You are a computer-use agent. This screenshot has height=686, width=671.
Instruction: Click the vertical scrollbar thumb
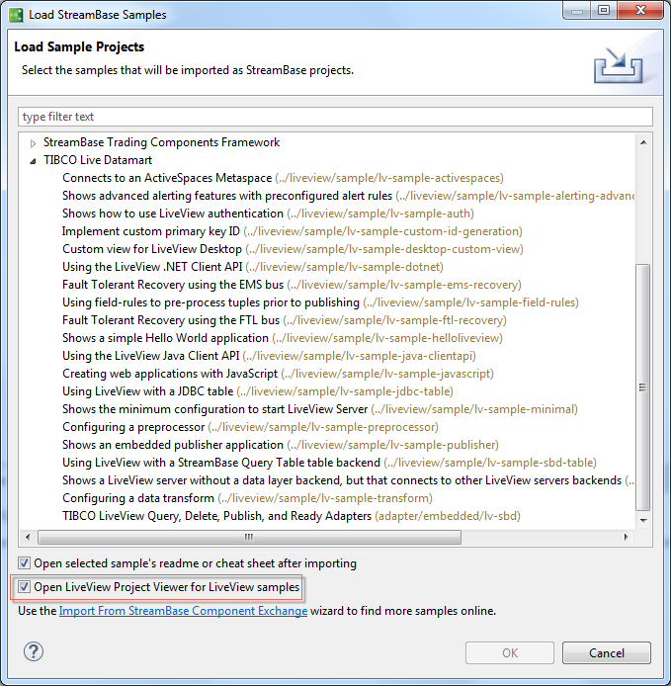pyautogui.click(x=642, y=387)
